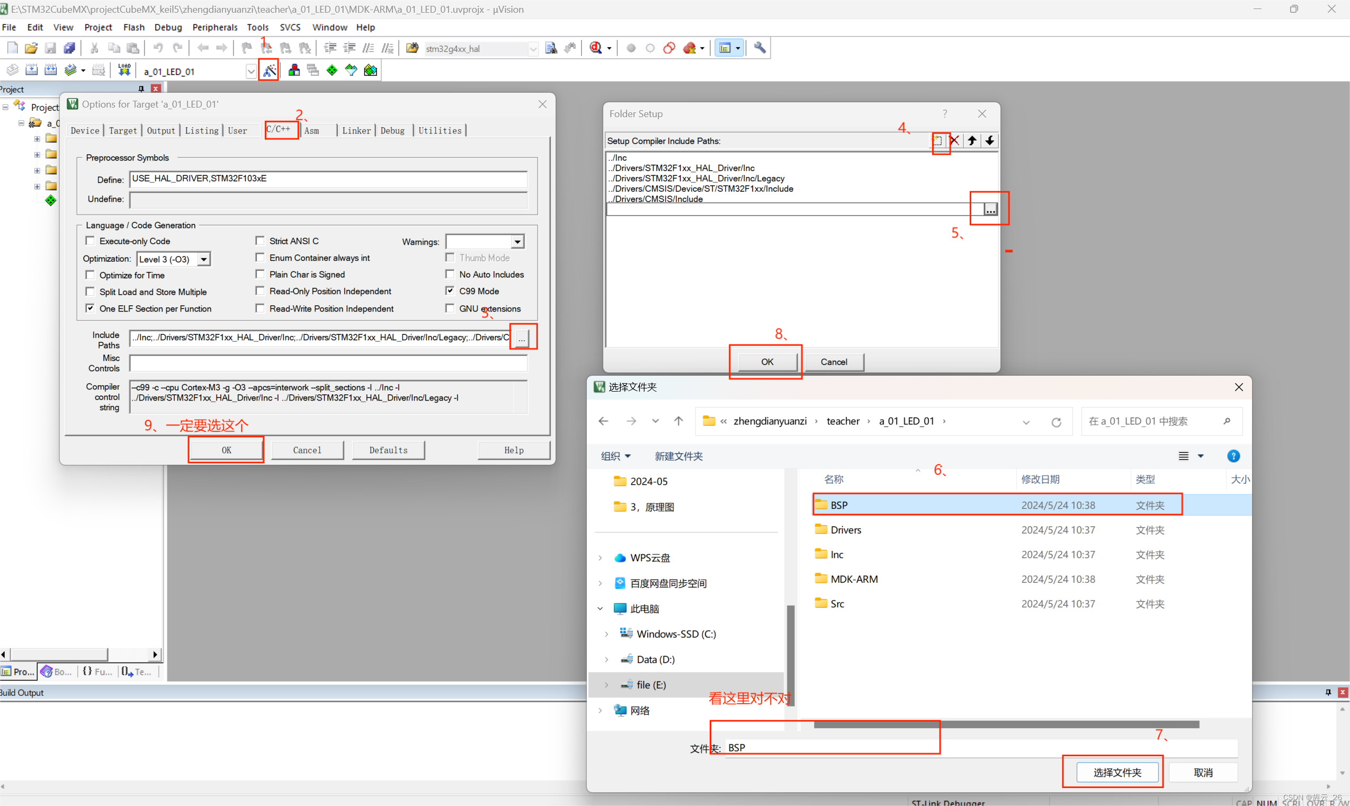Screen dimensions: 1350x806
Task: Move include path down with arrow icon
Action: pos(990,140)
